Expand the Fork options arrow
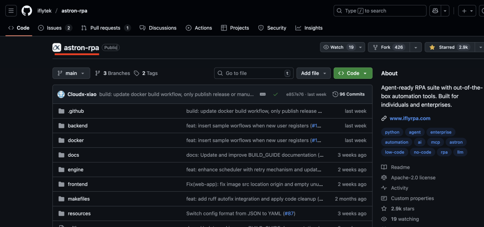 click(415, 47)
